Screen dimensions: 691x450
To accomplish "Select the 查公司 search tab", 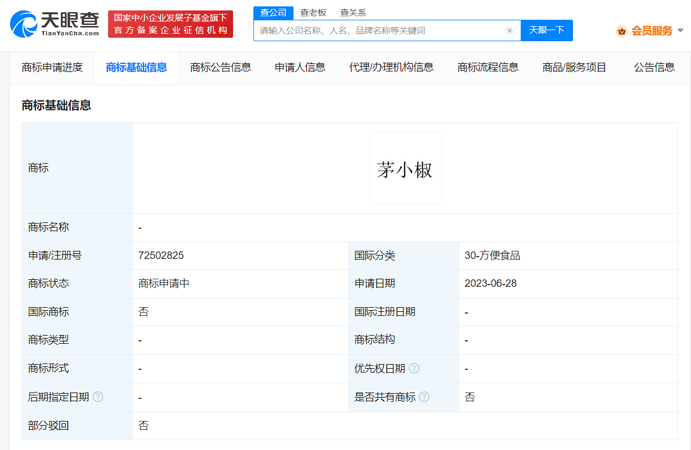I will (273, 13).
